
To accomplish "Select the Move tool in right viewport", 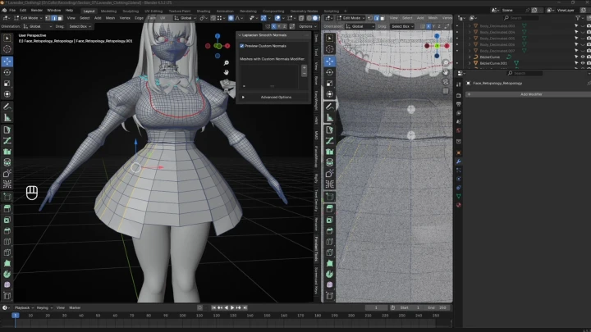I will 330,61.
